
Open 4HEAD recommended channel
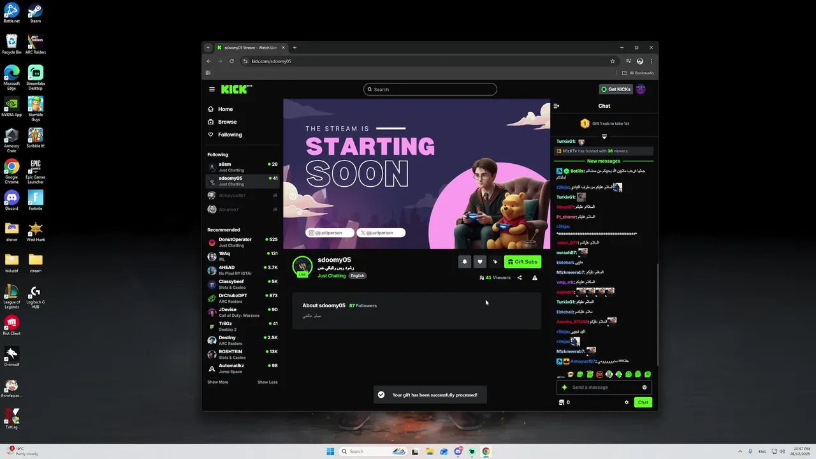click(242, 270)
